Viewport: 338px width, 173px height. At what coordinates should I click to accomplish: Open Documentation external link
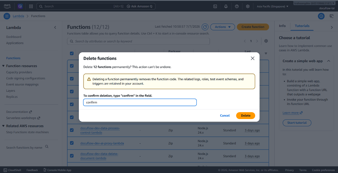(x=19, y=112)
